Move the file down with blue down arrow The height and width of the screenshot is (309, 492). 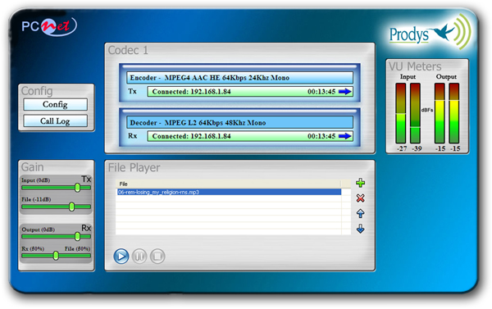tap(361, 229)
